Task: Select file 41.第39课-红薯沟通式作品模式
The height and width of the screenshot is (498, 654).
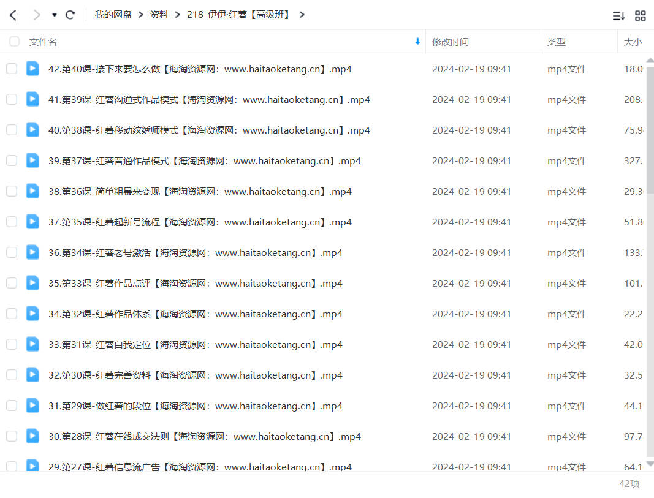Action: (x=209, y=100)
